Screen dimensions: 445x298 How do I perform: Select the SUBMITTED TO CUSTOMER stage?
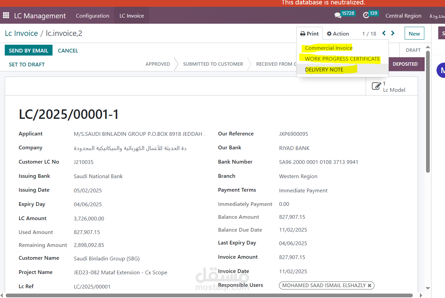tap(213, 64)
